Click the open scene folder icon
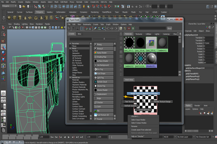The image size is (217, 144). 24,6
